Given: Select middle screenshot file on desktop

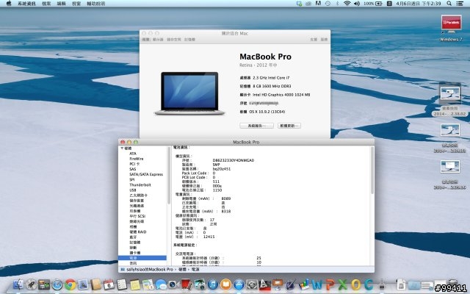Looking at the screenshot, I should pos(450,138).
